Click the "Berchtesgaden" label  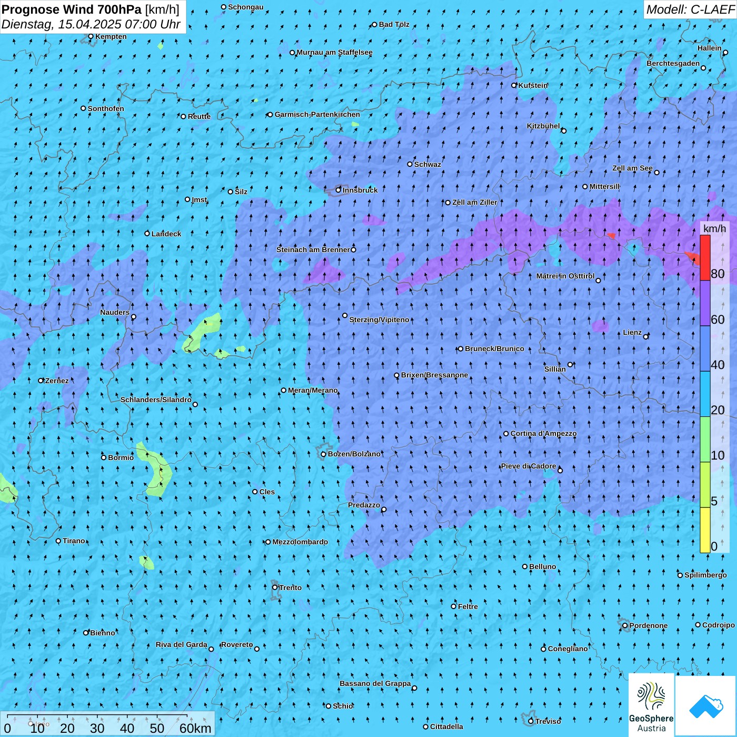[673, 63]
